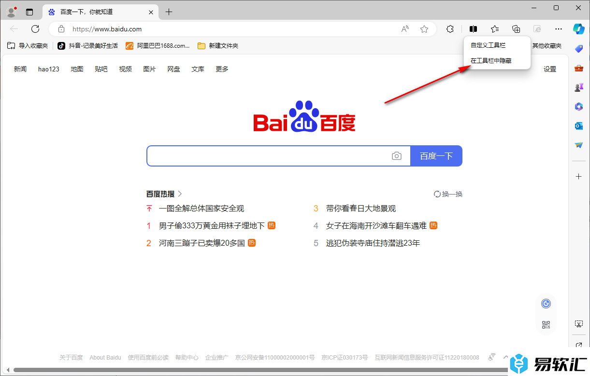Image resolution: width=590 pixels, height=376 pixels.
Task: Open the Collections icon
Action: (x=516, y=29)
